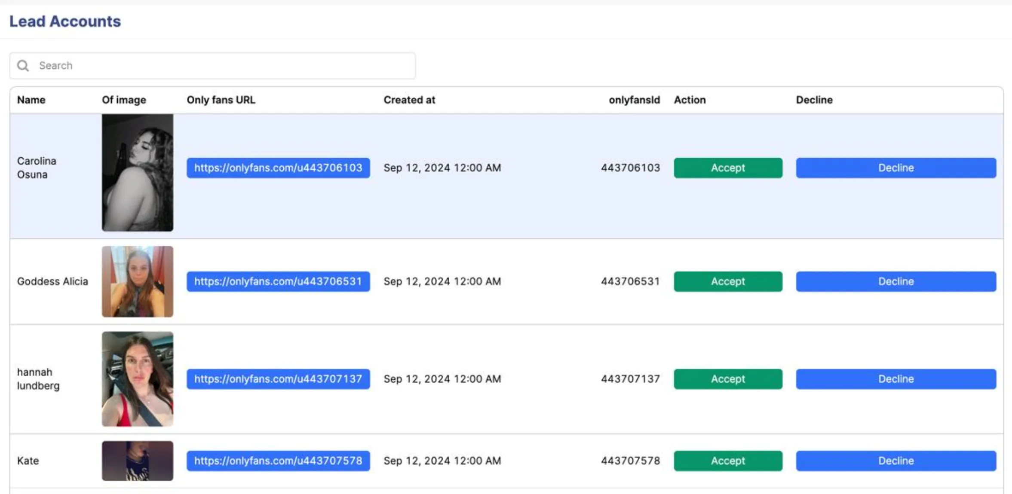Click Kate's profile image thumbnail
The image size is (1012, 494).
(x=137, y=460)
